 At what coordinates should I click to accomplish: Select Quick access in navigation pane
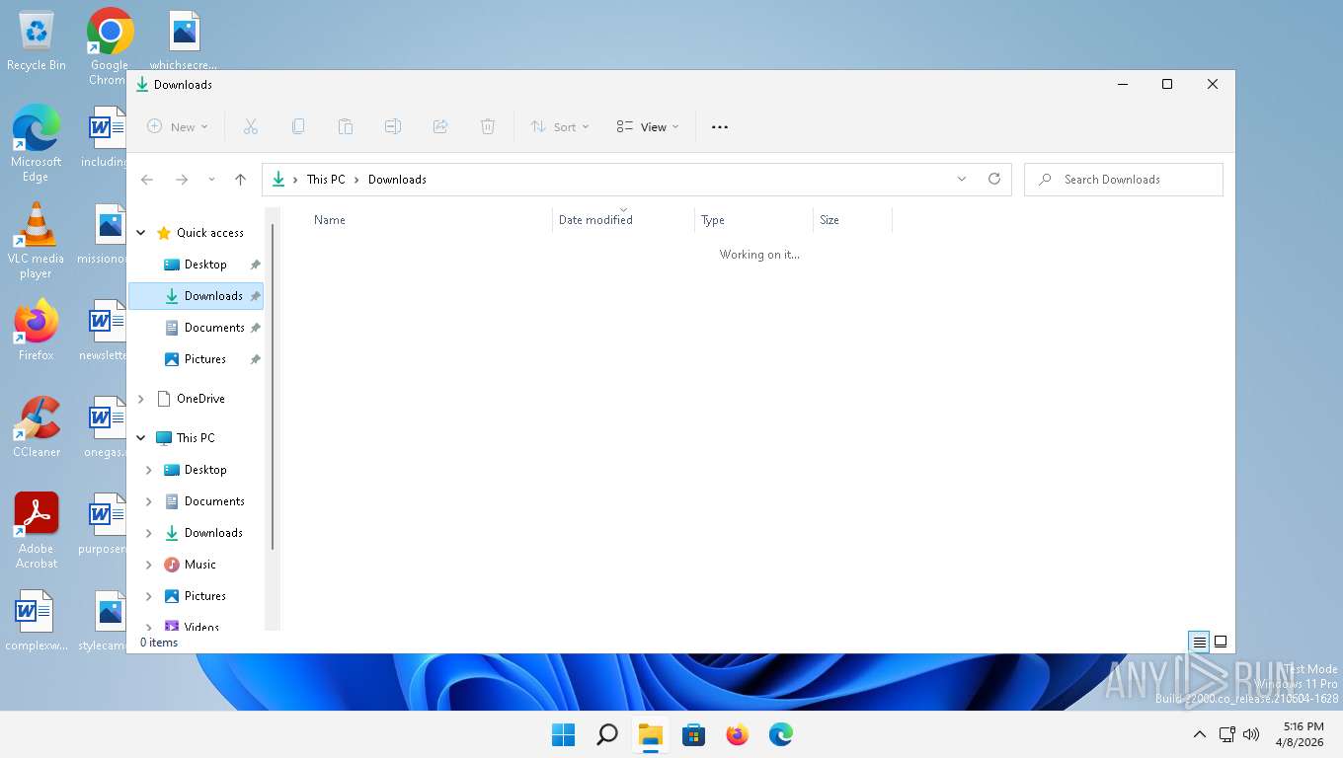(x=210, y=233)
